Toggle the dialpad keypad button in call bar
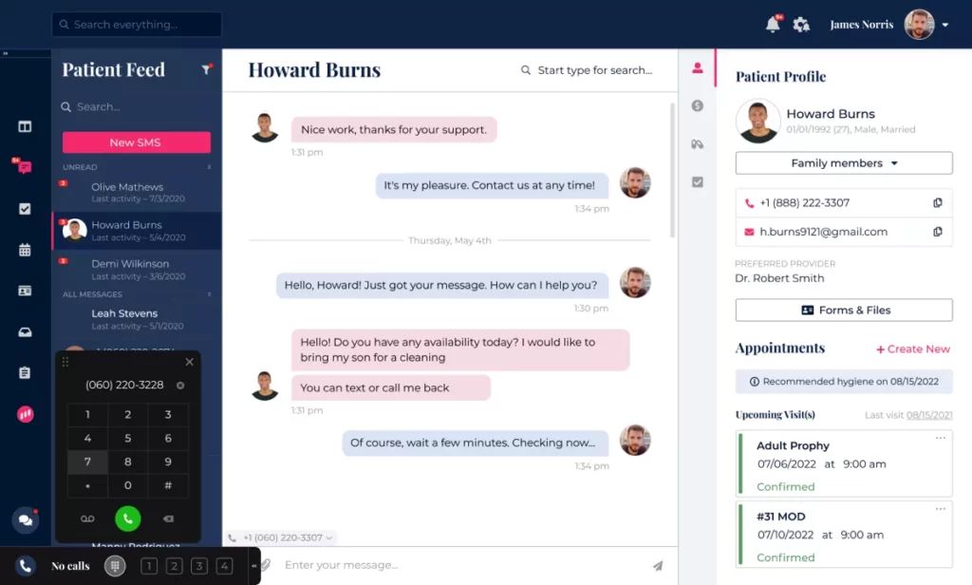Screen dimensions: 972x585 115,566
